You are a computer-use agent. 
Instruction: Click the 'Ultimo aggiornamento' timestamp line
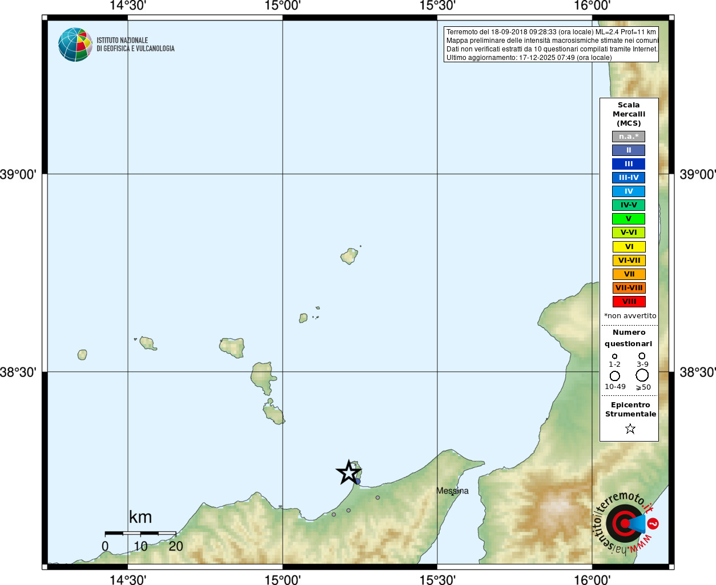pyautogui.click(x=529, y=58)
